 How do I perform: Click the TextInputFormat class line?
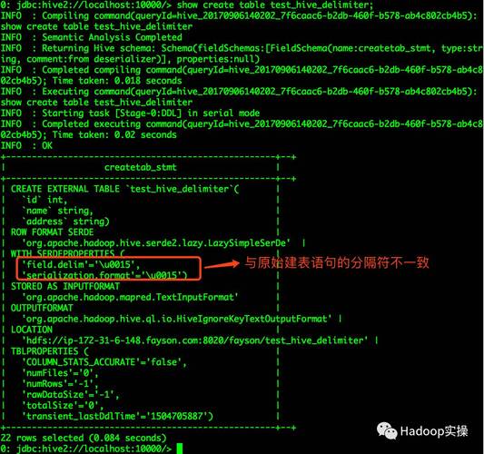click(130, 297)
